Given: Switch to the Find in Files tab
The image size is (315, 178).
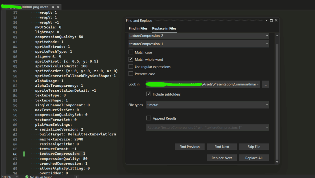Looking at the screenshot, I should [x=138, y=29].
